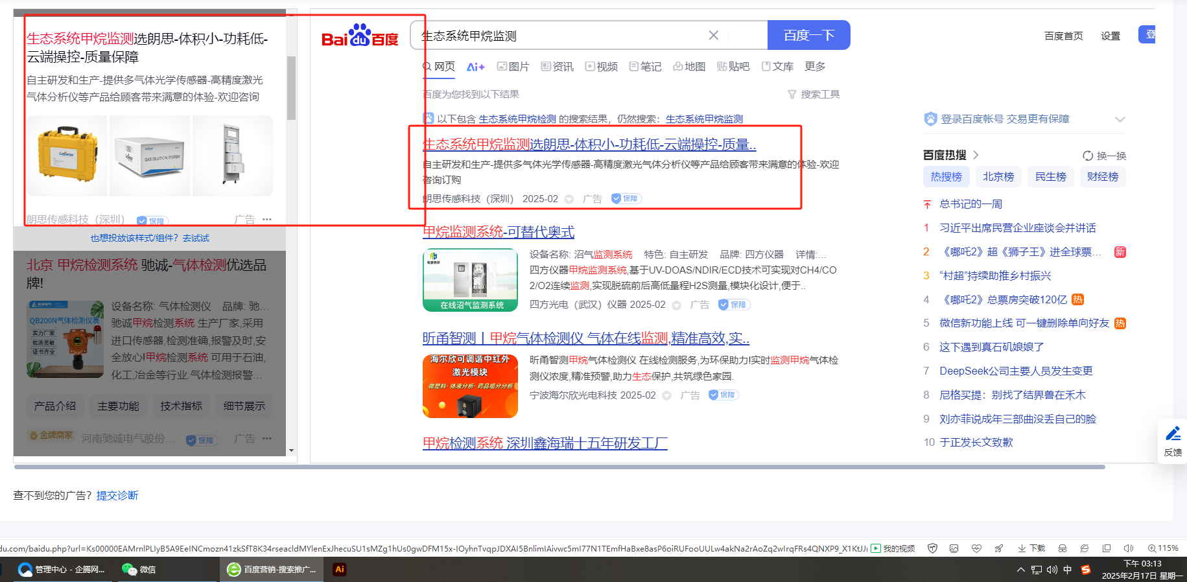This screenshot has width=1187, height=582.
Task: Click the more options dots on the 朗思传感科技 ad preview
Action: tap(267, 219)
